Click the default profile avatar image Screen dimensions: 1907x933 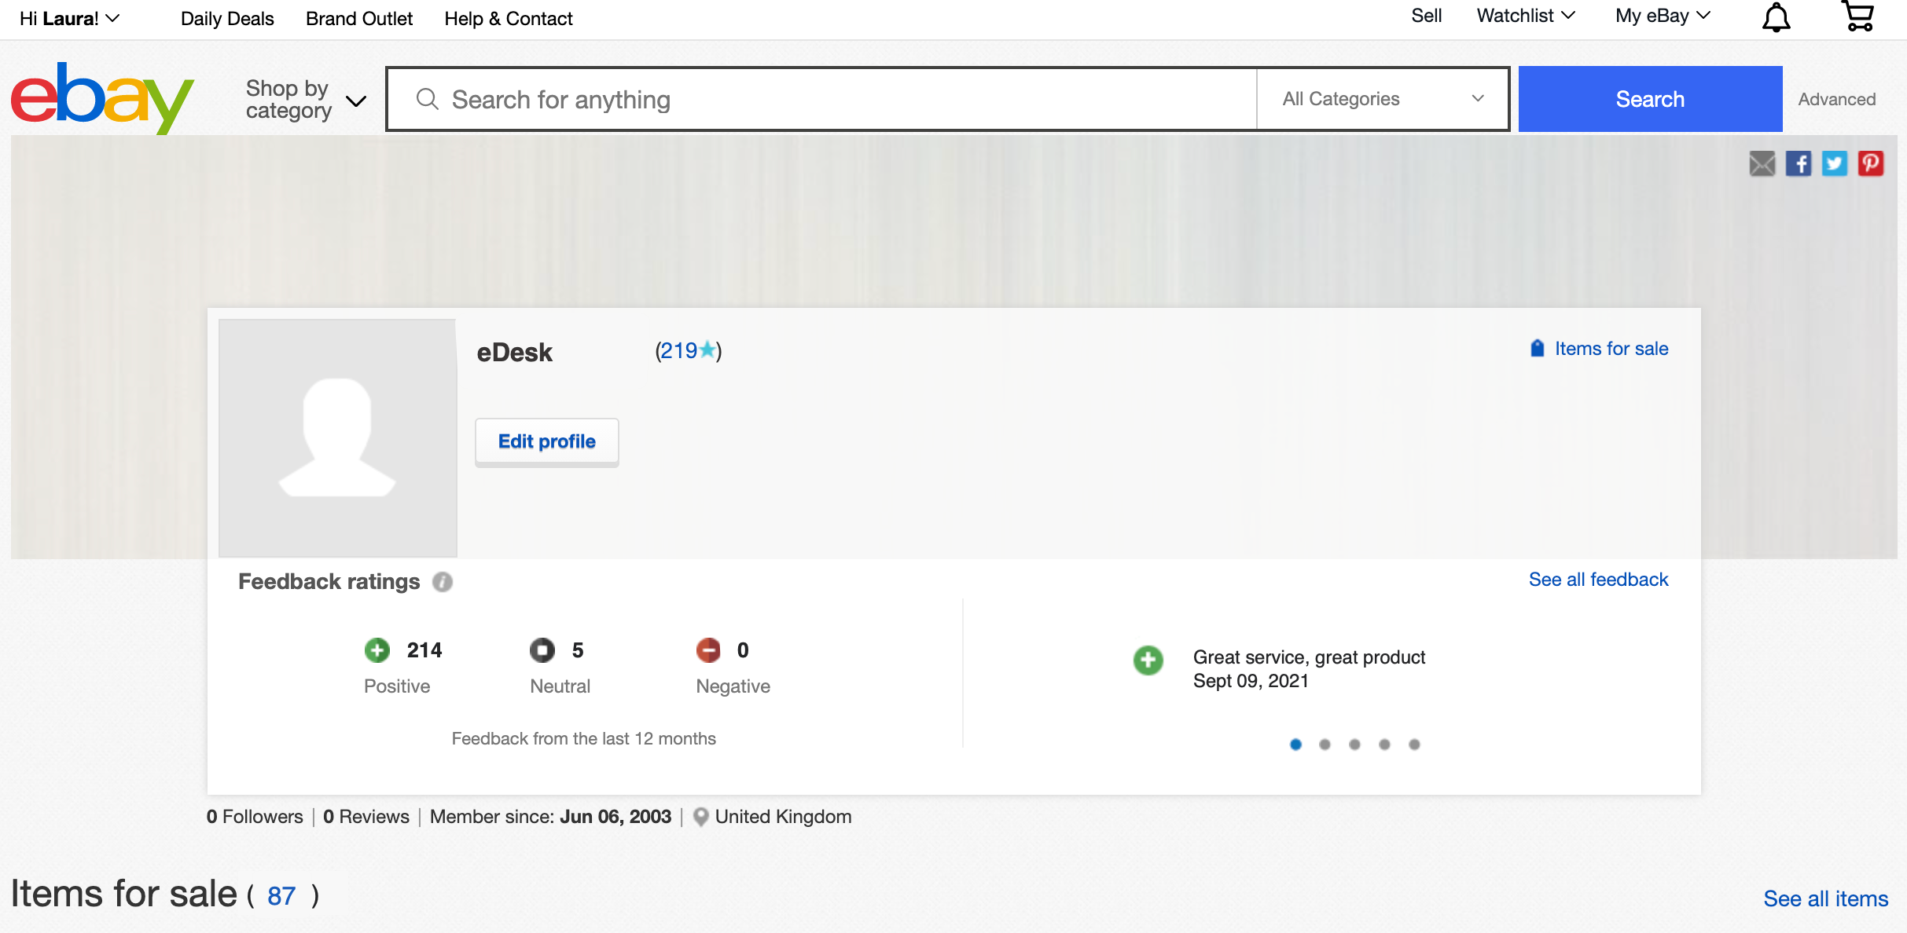[338, 438]
